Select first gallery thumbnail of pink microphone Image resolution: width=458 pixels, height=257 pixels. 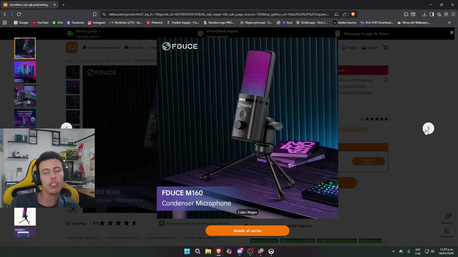(25, 48)
